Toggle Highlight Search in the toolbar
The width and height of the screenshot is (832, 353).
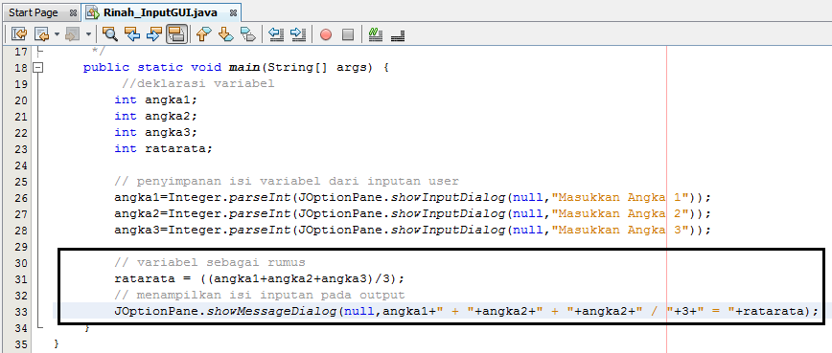click(176, 34)
